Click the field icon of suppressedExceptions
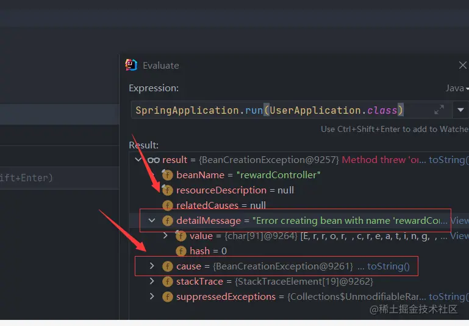Image resolution: width=469 pixels, height=326 pixels. click(168, 297)
